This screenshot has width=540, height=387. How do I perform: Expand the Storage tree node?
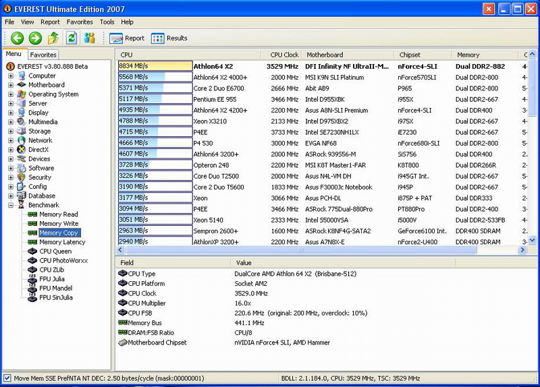point(11,131)
